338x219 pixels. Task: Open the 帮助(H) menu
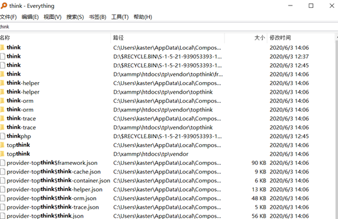pyautogui.click(x=143, y=17)
